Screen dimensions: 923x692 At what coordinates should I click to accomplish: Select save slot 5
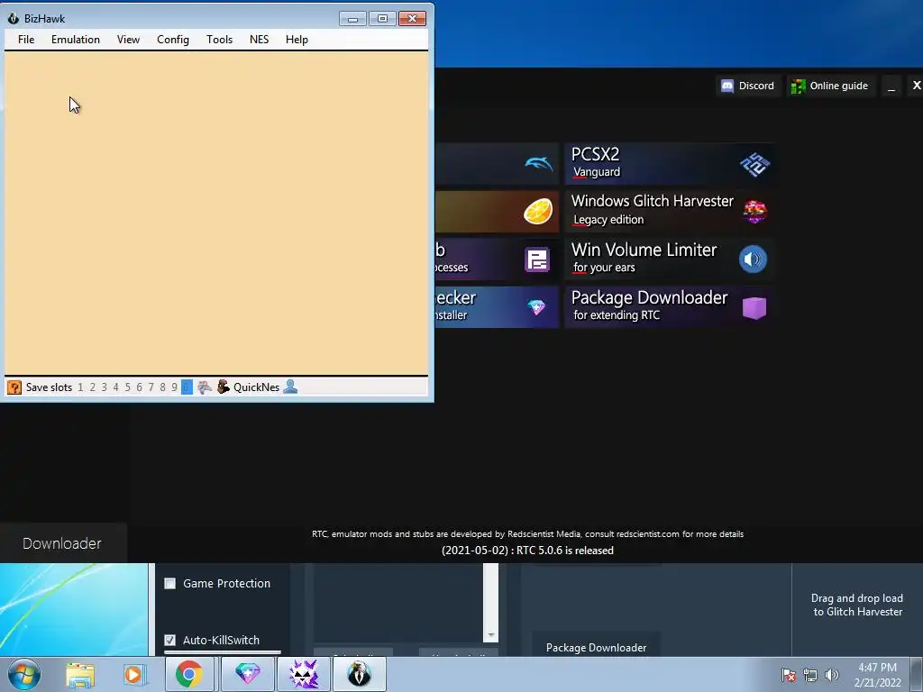point(128,387)
